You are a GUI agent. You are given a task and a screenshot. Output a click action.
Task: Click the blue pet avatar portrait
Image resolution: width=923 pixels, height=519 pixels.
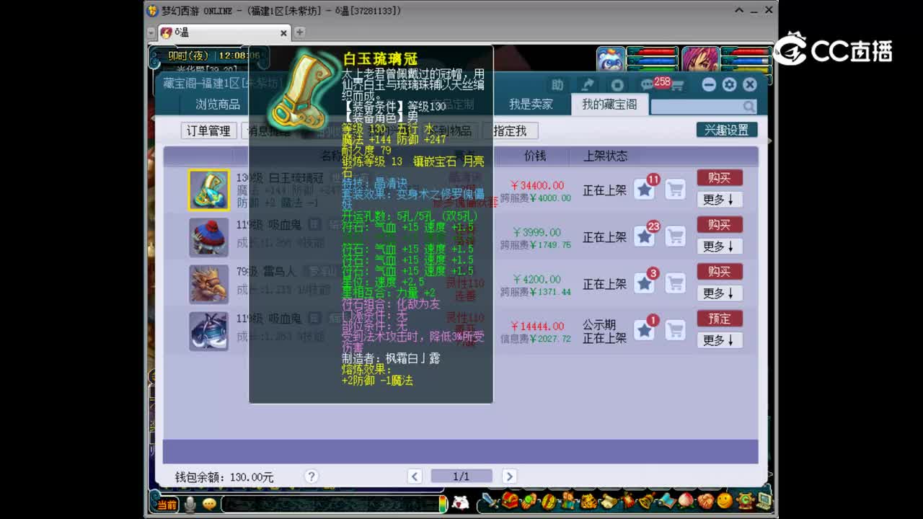click(611, 59)
